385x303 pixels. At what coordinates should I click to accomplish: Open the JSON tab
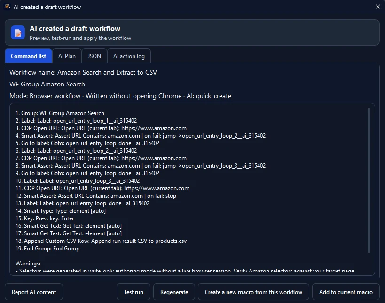click(94, 56)
